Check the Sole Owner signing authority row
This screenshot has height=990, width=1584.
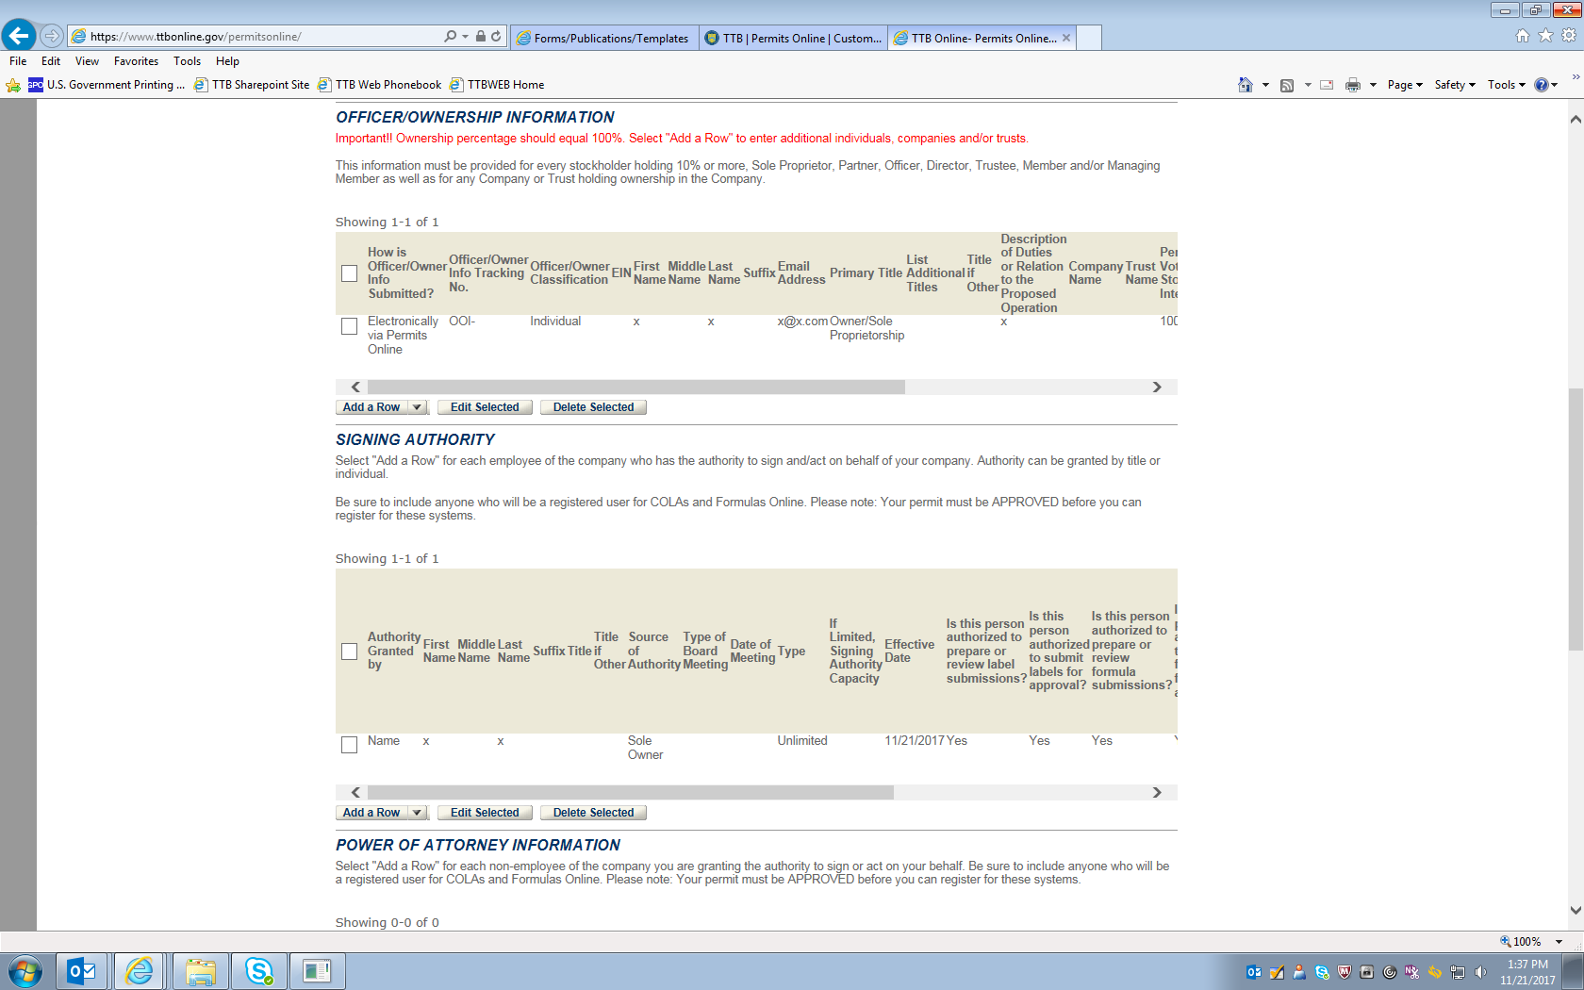point(349,745)
